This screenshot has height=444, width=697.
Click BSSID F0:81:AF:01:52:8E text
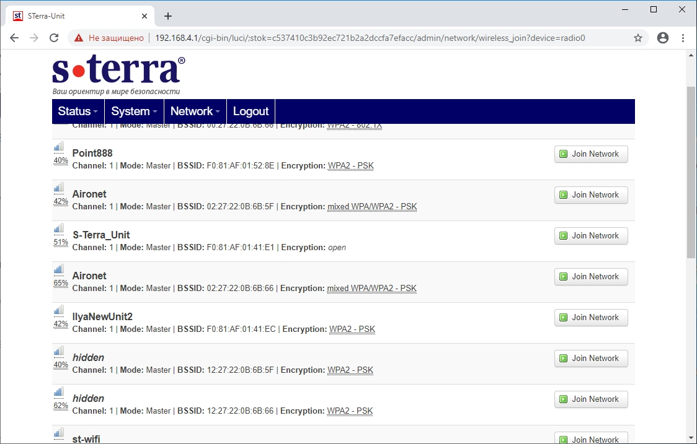(241, 165)
